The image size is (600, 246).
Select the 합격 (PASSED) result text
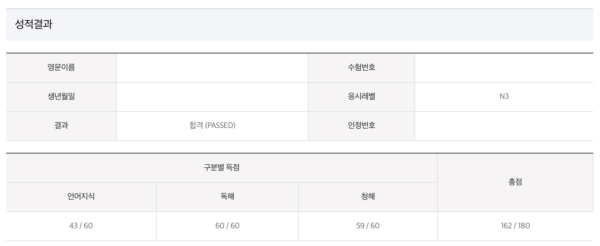pyautogui.click(x=212, y=125)
